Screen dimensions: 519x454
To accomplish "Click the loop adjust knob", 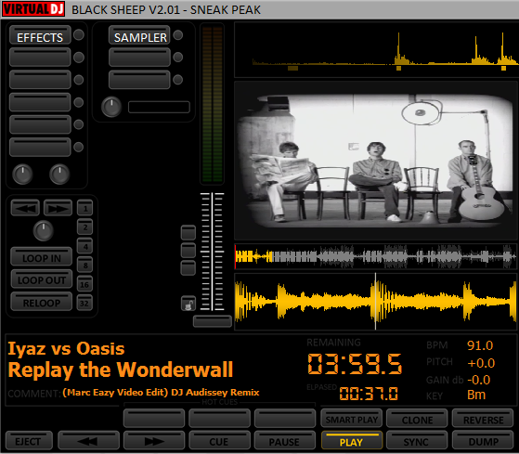I will [x=44, y=230].
